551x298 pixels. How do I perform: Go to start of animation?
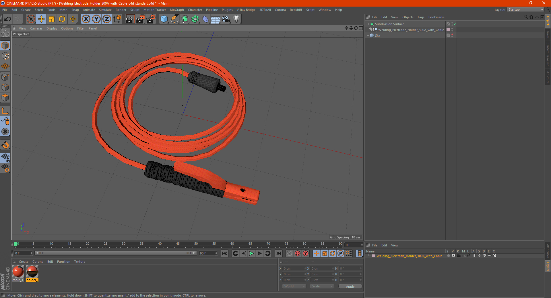[225, 253]
